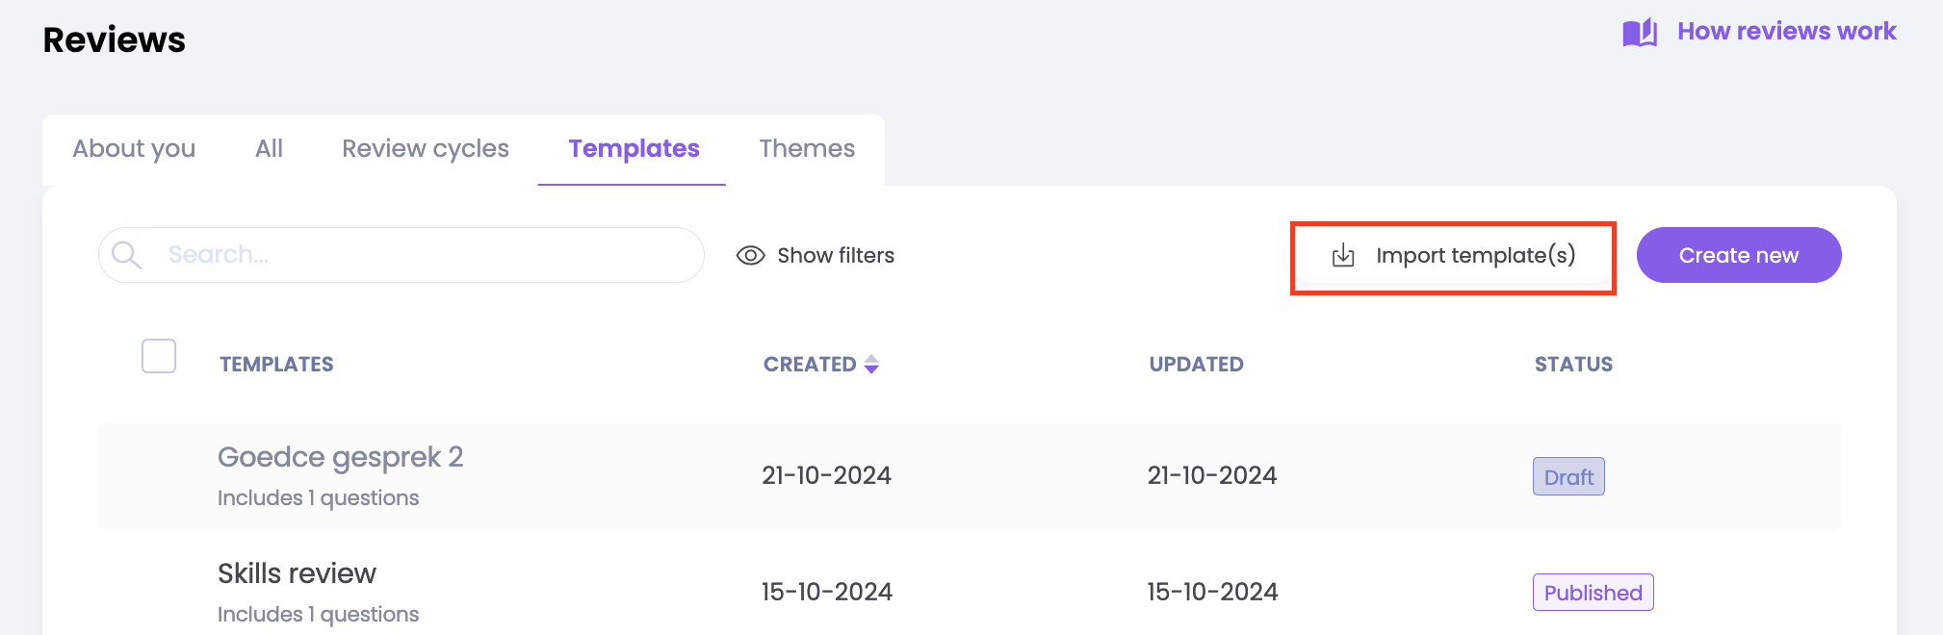Click the import download icon

(1342, 256)
